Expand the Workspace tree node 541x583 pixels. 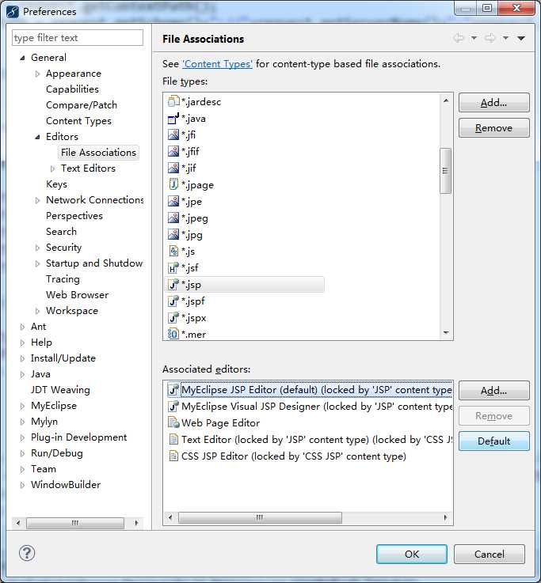37,311
